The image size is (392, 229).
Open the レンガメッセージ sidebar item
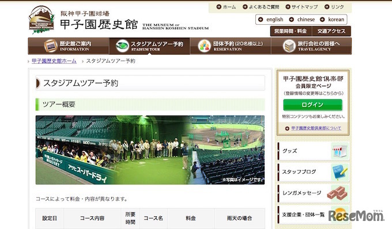pyautogui.click(x=313, y=193)
